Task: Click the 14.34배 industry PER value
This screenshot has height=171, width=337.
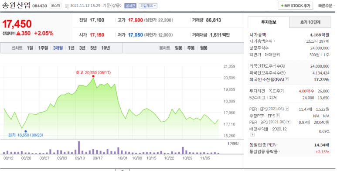Action: point(322,145)
